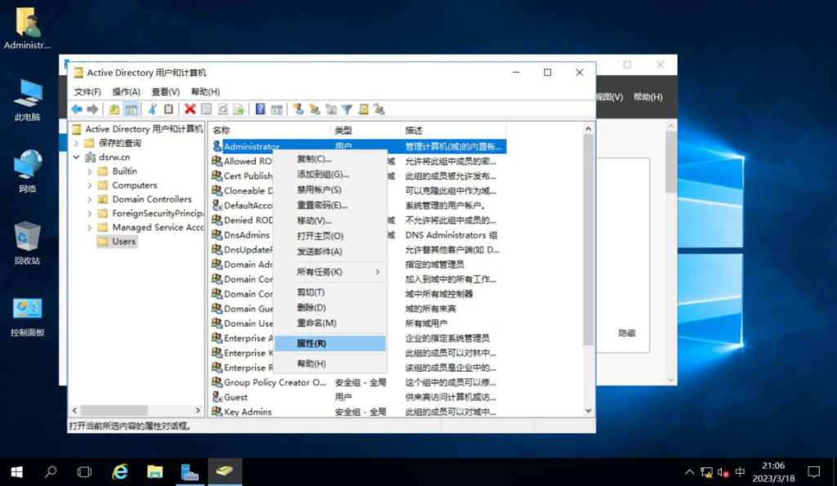Click the Find objects icon
The width and height of the screenshot is (837, 486).
click(364, 109)
